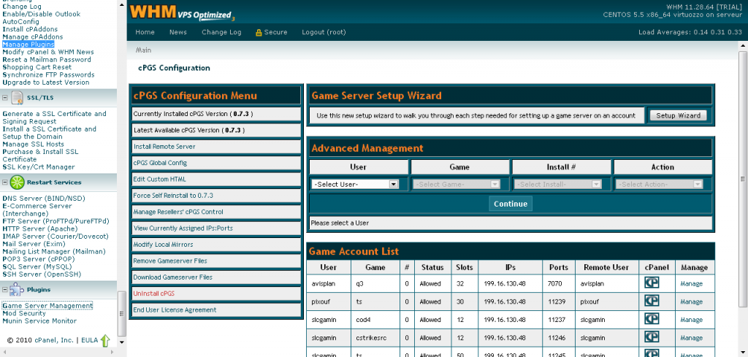Click the green up arrow beside EULA
The width and height of the screenshot is (748, 357).
105,340
